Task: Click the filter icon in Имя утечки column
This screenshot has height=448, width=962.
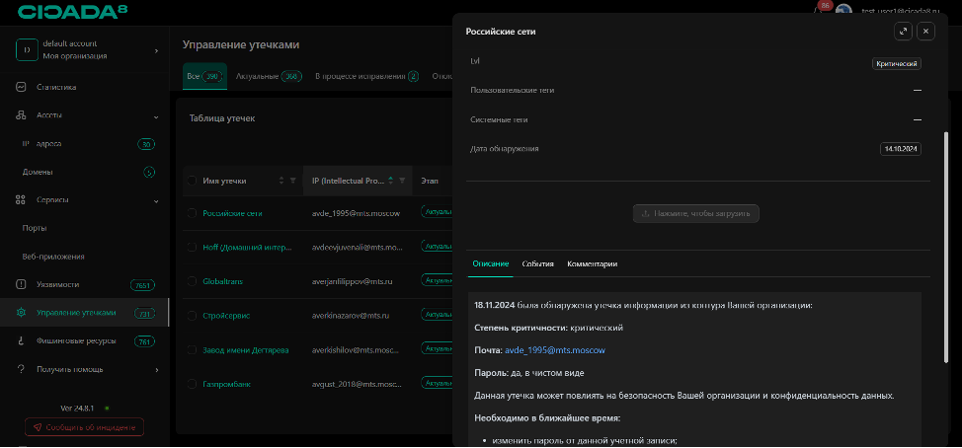Action: tap(292, 181)
